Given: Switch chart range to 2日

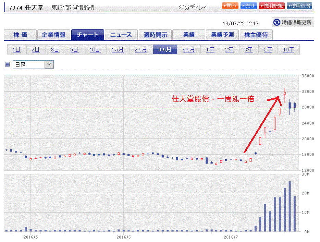Looking at the screenshot, I should [36, 49].
